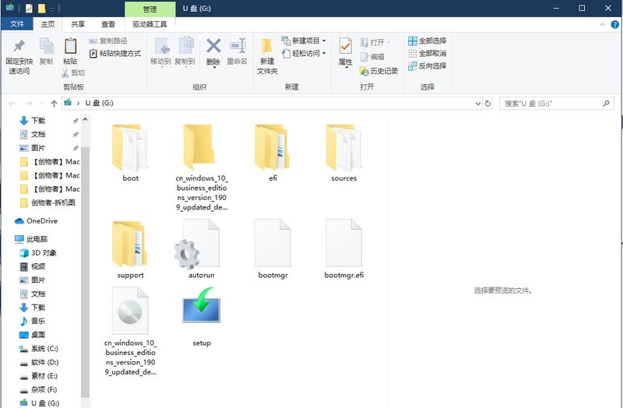Image resolution: width=623 pixels, height=408 pixels.
Task: Click the Edit (编辑) icon
Action: pyautogui.click(x=364, y=57)
